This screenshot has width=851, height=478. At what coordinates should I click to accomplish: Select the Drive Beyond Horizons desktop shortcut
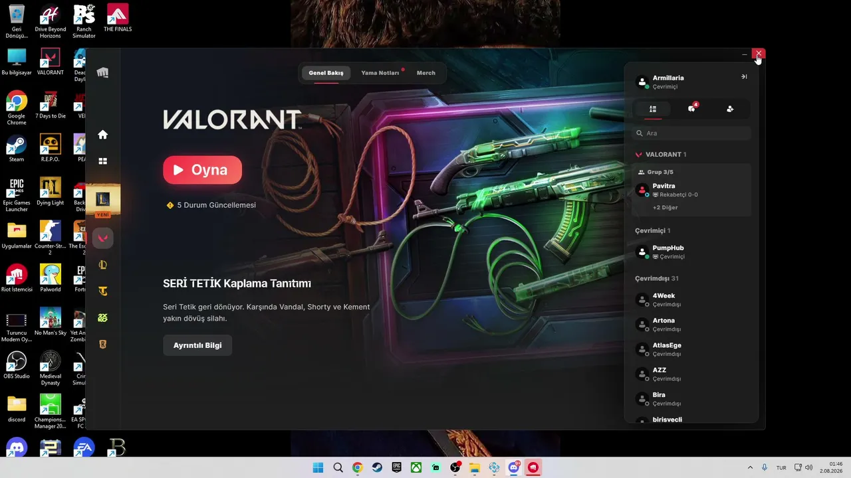click(51, 22)
